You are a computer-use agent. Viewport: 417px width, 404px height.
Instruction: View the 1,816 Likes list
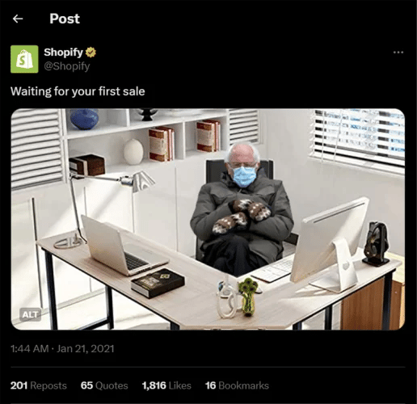coord(166,385)
